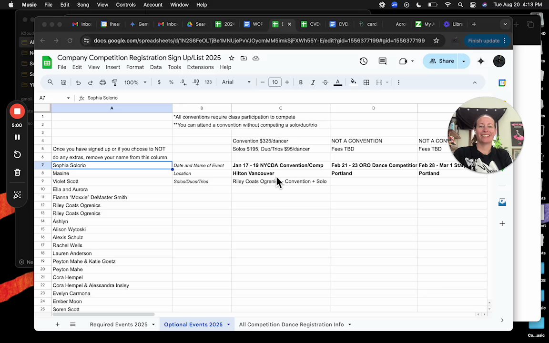Image resolution: width=549 pixels, height=343 pixels.
Task: Open the borders tool
Action: [366, 82]
